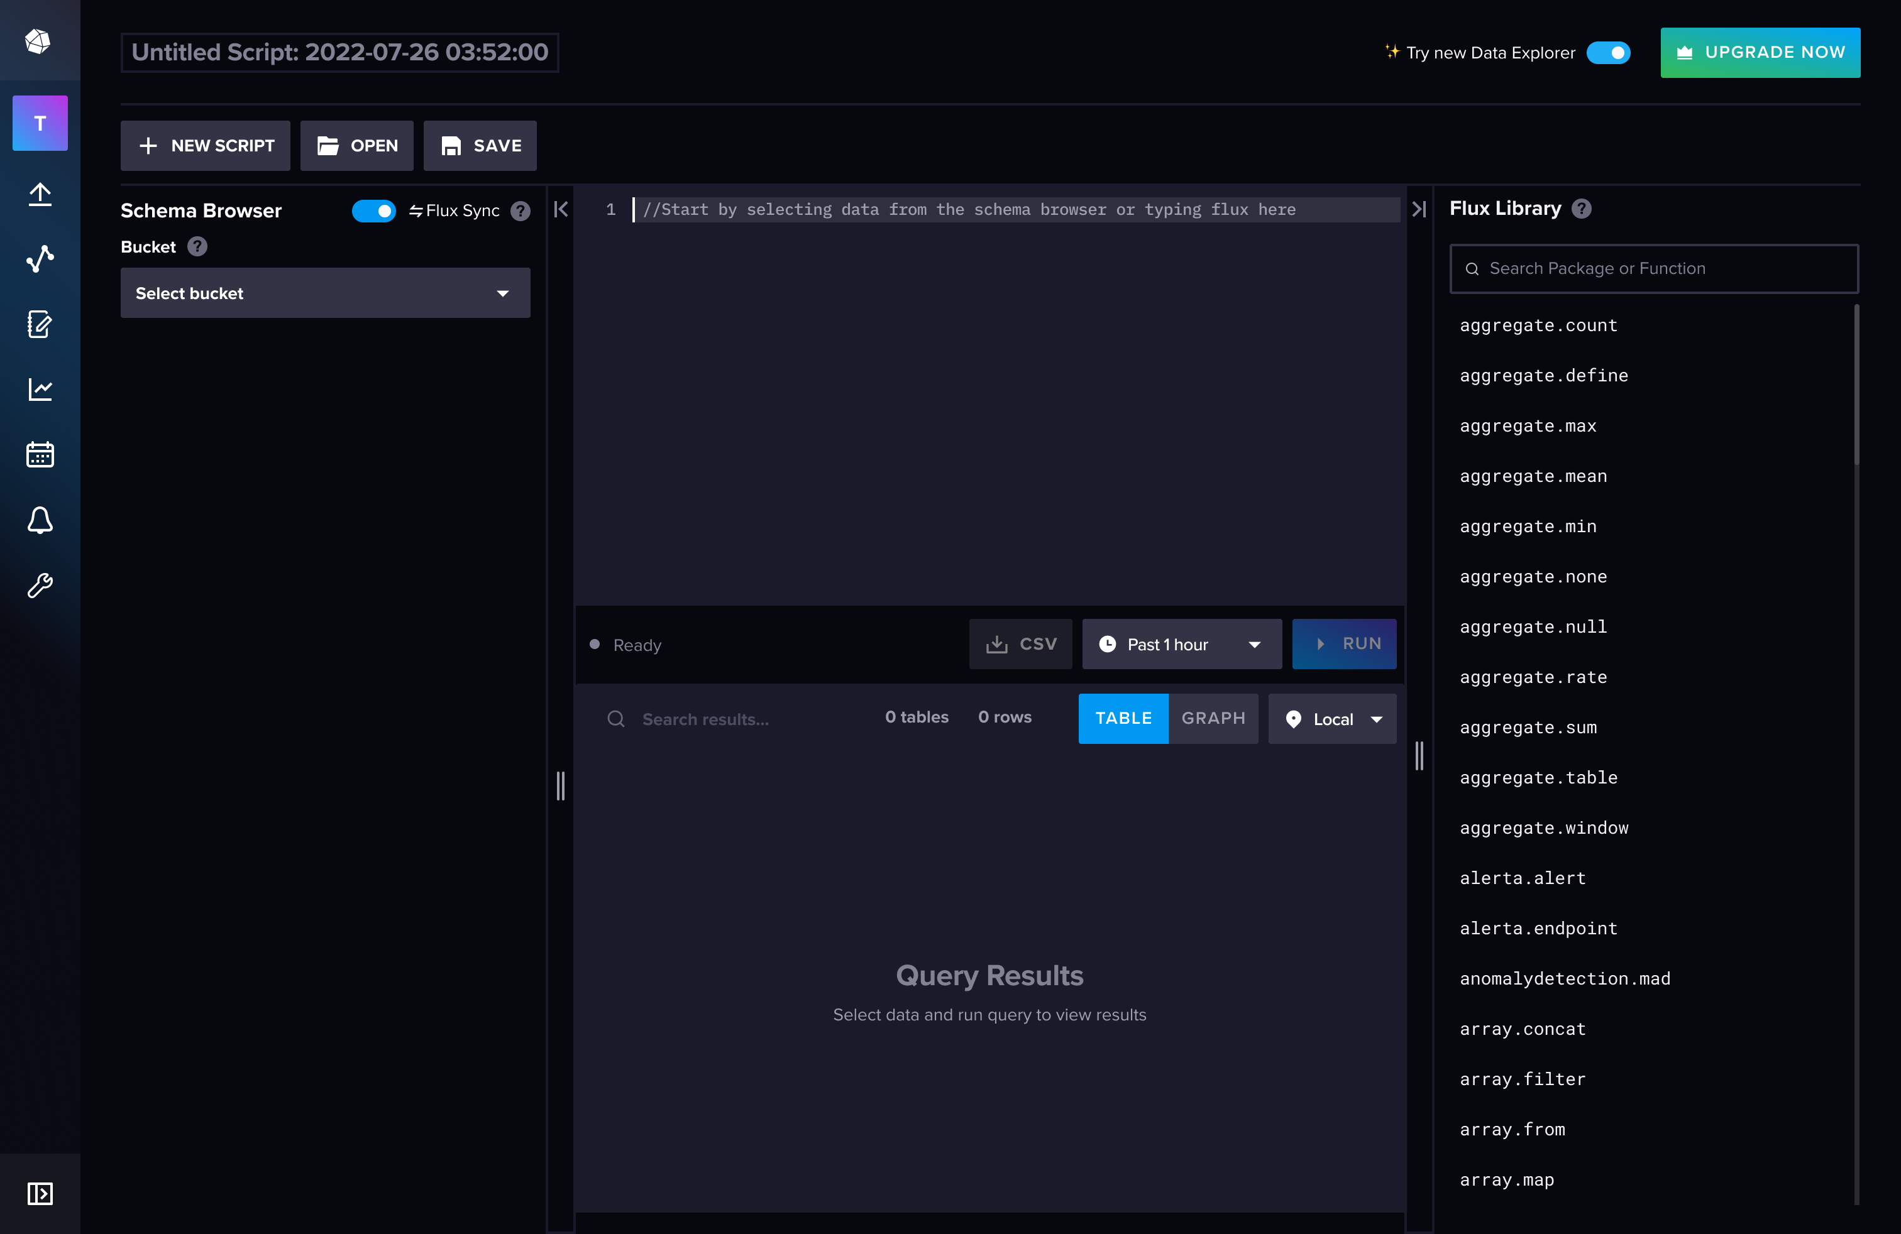The image size is (1901, 1234).
Task: Disable the Flux Sync toggle
Action: pos(374,210)
